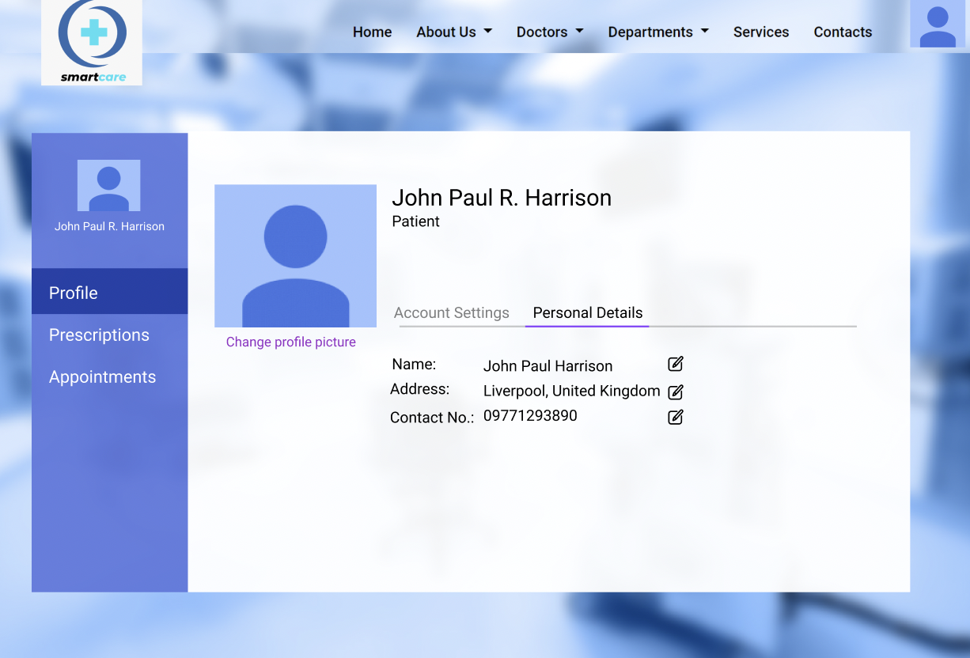970x658 pixels.
Task: Click the smartcare logo
Action: [x=92, y=42]
